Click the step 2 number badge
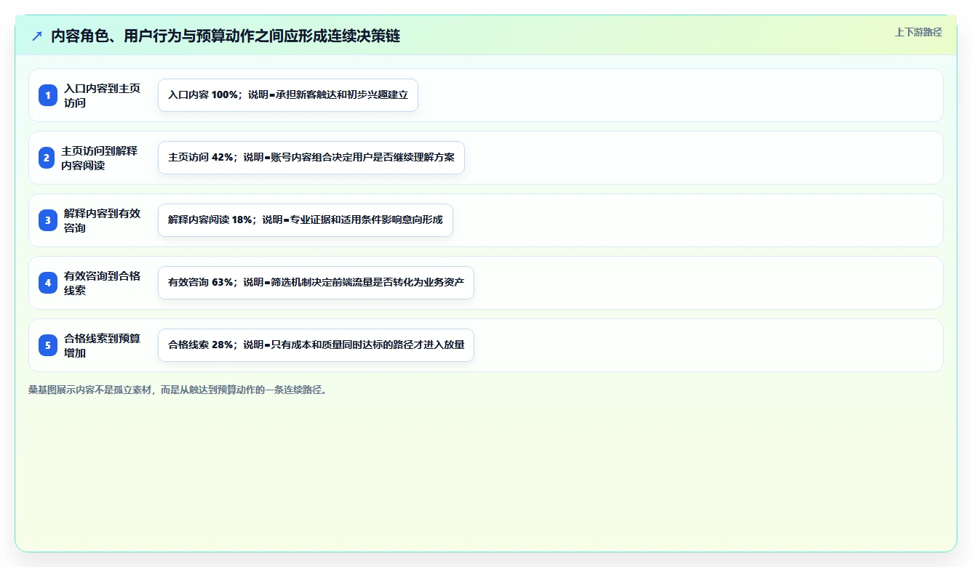972x567 pixels. tap(47, 158)
